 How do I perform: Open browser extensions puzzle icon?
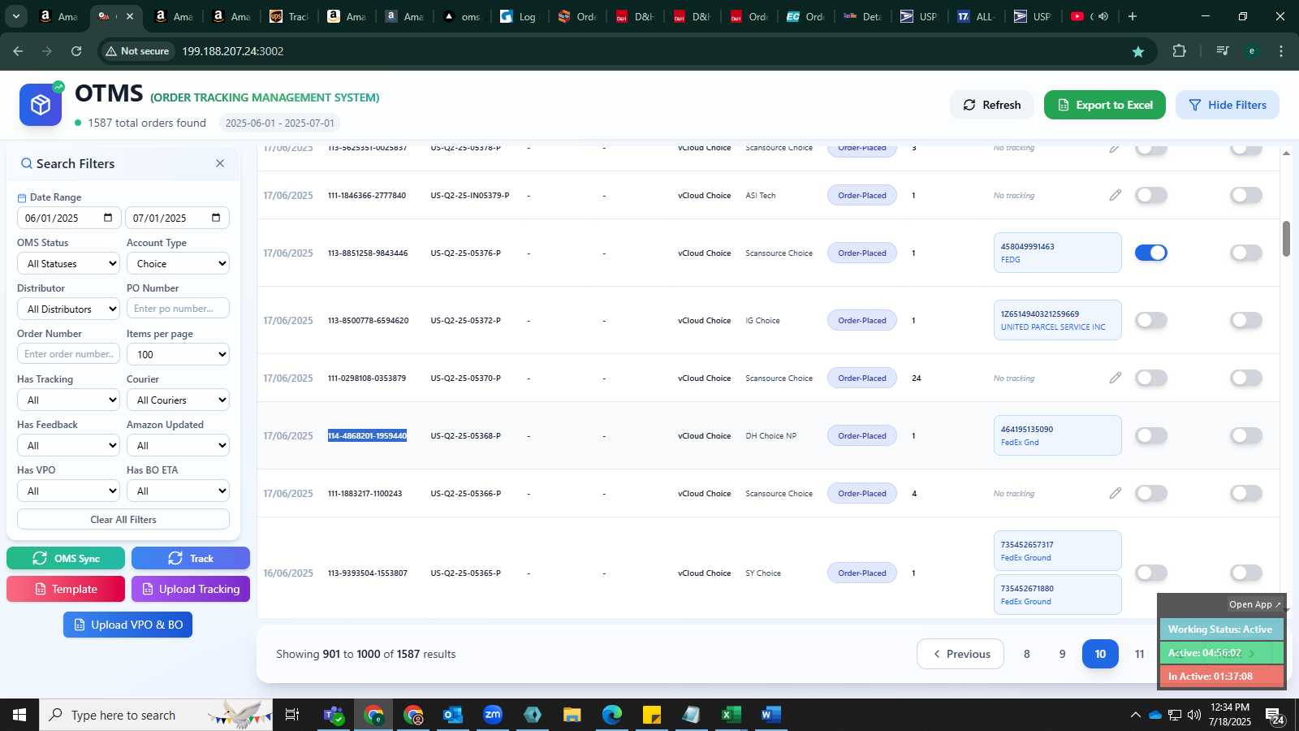coord(1180,51)
